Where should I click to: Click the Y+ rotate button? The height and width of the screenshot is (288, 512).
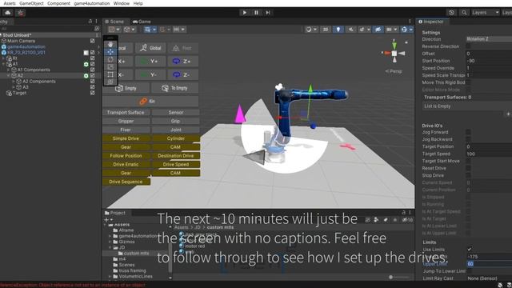tap(150, 61)
